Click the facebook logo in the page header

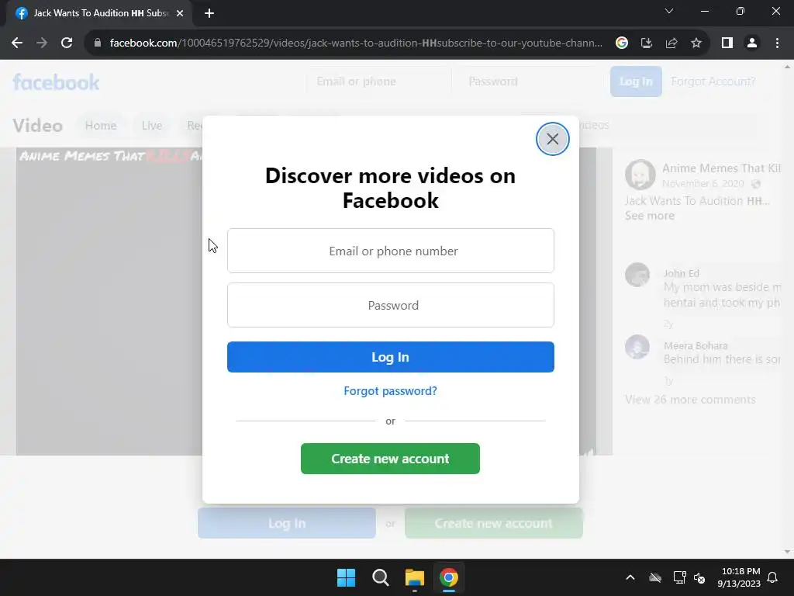[x=56, y=82]
